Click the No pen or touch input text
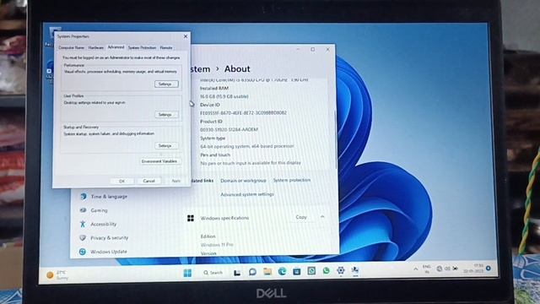The image size is (540, 304). click(251, 163)
